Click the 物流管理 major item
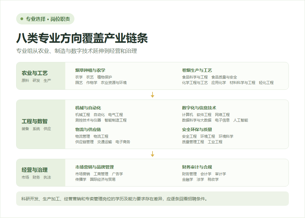 (x=83, y=136)
